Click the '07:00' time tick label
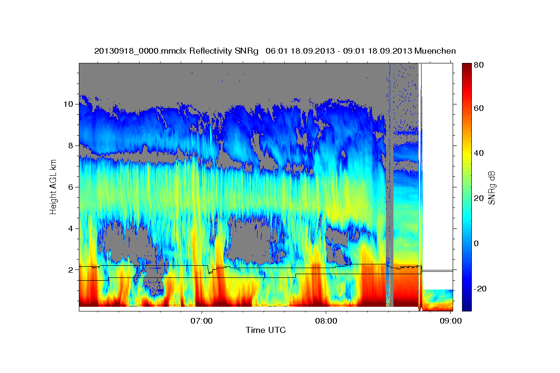This screenshot has height=373, width=560. (x=202, y=321)
